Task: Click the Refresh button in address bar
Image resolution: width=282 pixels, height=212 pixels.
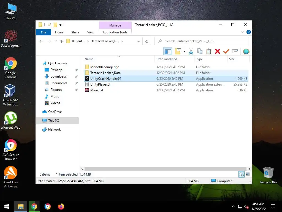Action: (147, 41)
